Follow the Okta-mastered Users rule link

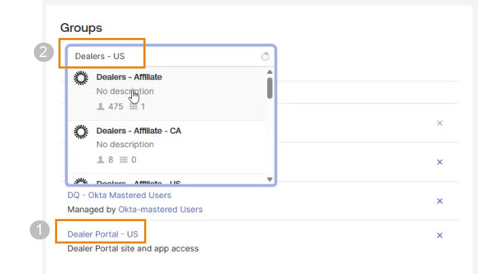coord(160,210)
